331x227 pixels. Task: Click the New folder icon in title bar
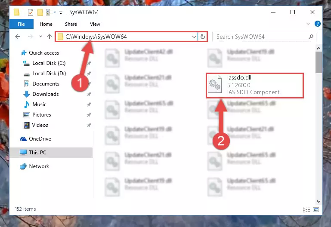point(40,12)
